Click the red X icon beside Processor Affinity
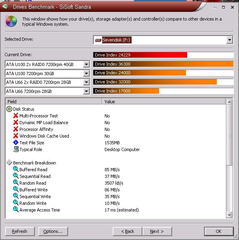 tap(16, 129)
